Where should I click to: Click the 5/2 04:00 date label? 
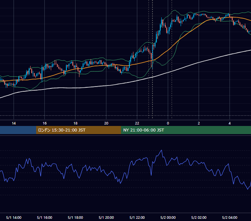(x=230, y=217)
